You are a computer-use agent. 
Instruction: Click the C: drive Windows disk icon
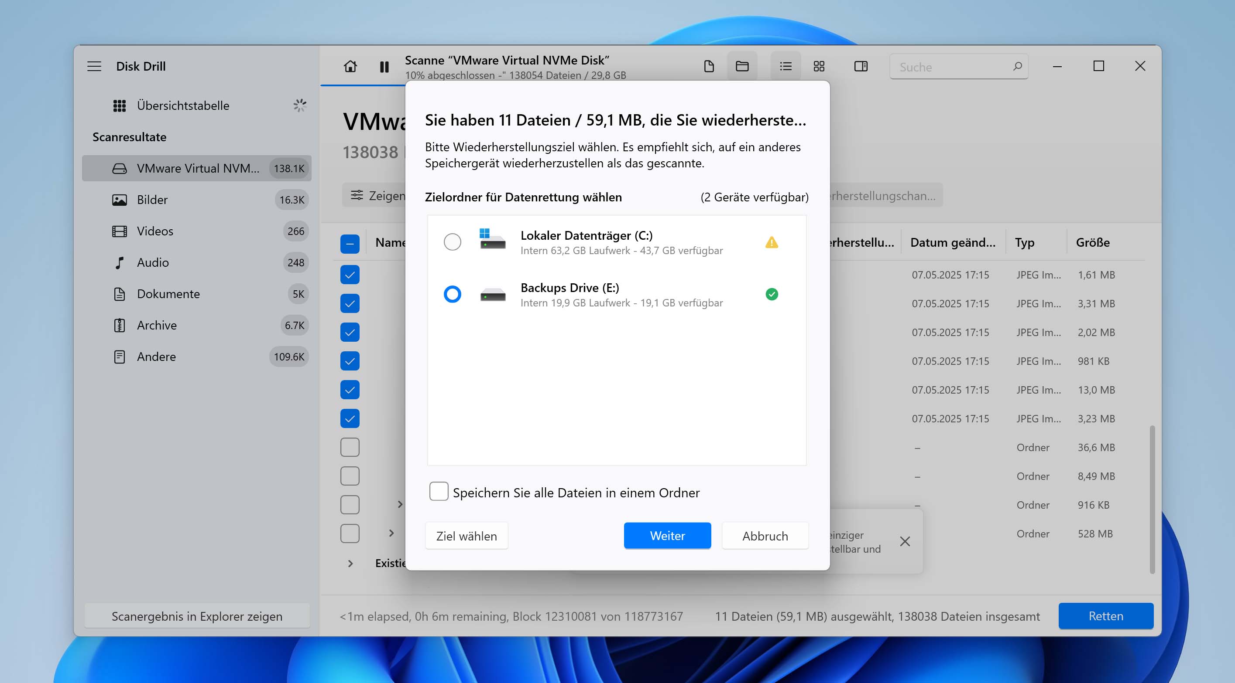[x=492, y=238]
